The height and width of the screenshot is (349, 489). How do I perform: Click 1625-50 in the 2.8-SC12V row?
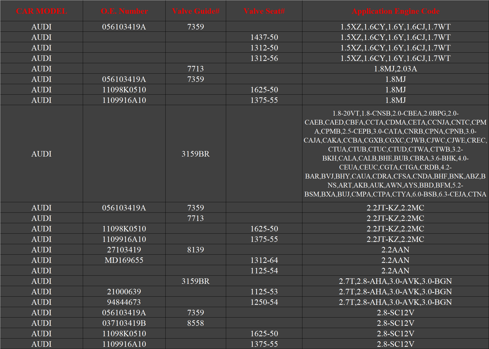tap(264, 334)
